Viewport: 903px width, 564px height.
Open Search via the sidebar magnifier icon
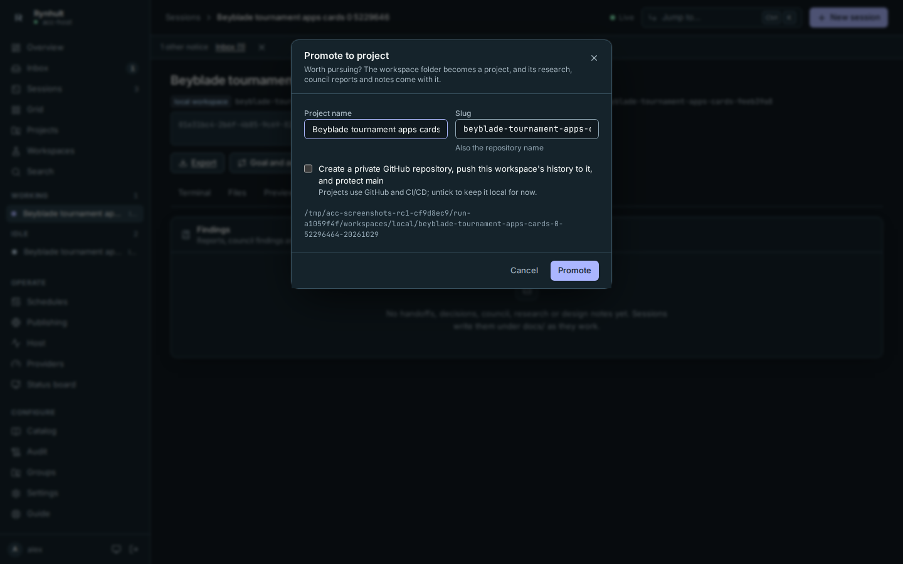click(16, 172)
